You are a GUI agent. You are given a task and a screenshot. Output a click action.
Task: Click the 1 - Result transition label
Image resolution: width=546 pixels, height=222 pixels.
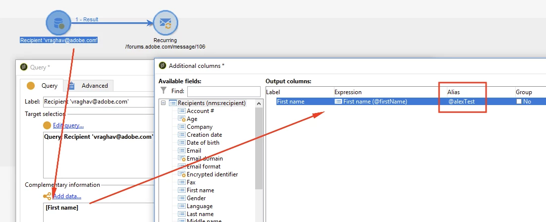point(87,19)
